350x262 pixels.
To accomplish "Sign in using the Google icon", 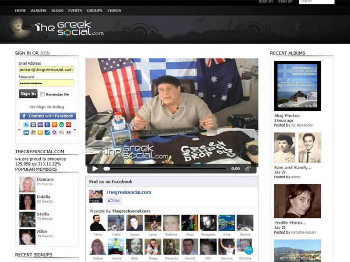I will coord(47,124).
